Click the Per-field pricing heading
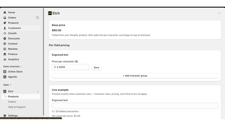This screenshot has height=126, width=225. [59, 45]
